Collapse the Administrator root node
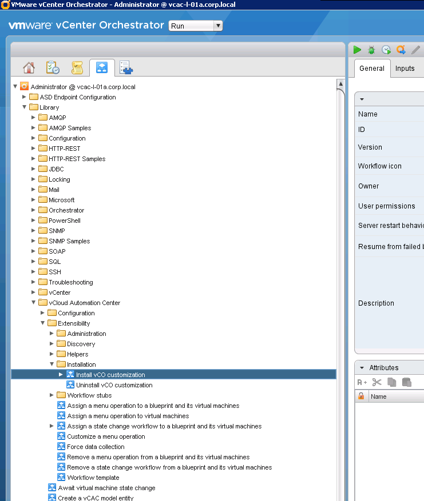Viewport: 424px width, 501px height. [x=15, y=86]
